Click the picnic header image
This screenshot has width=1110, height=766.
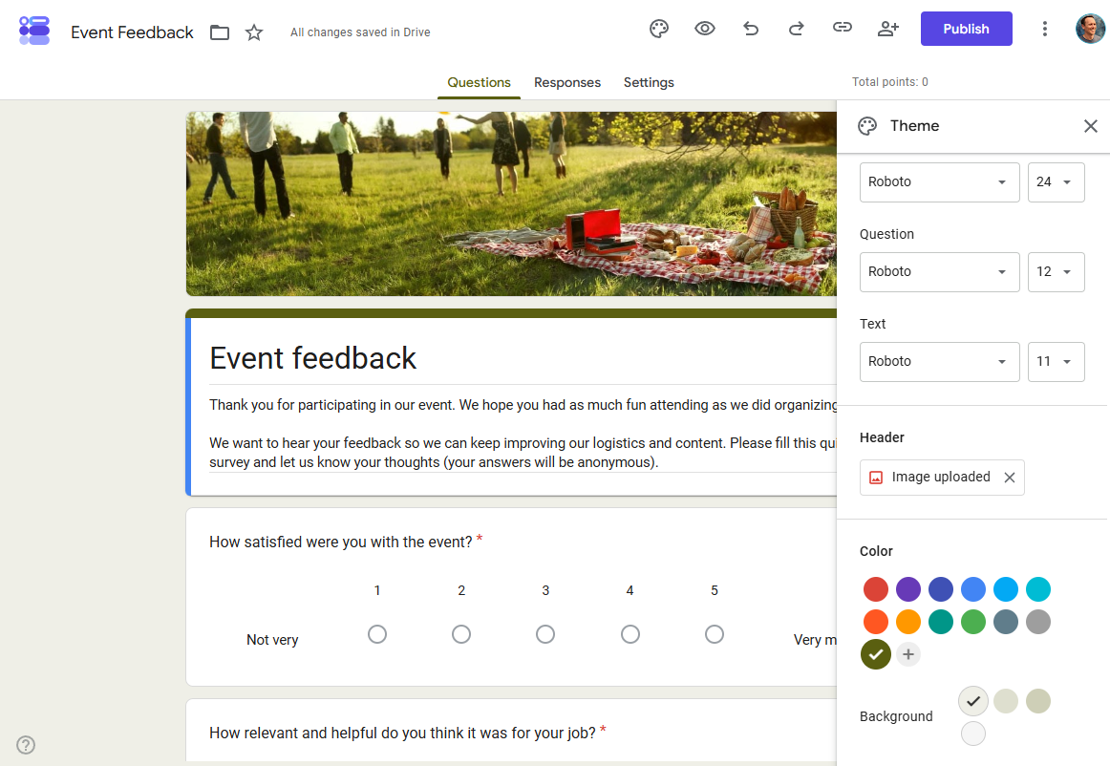click(511, 203)
